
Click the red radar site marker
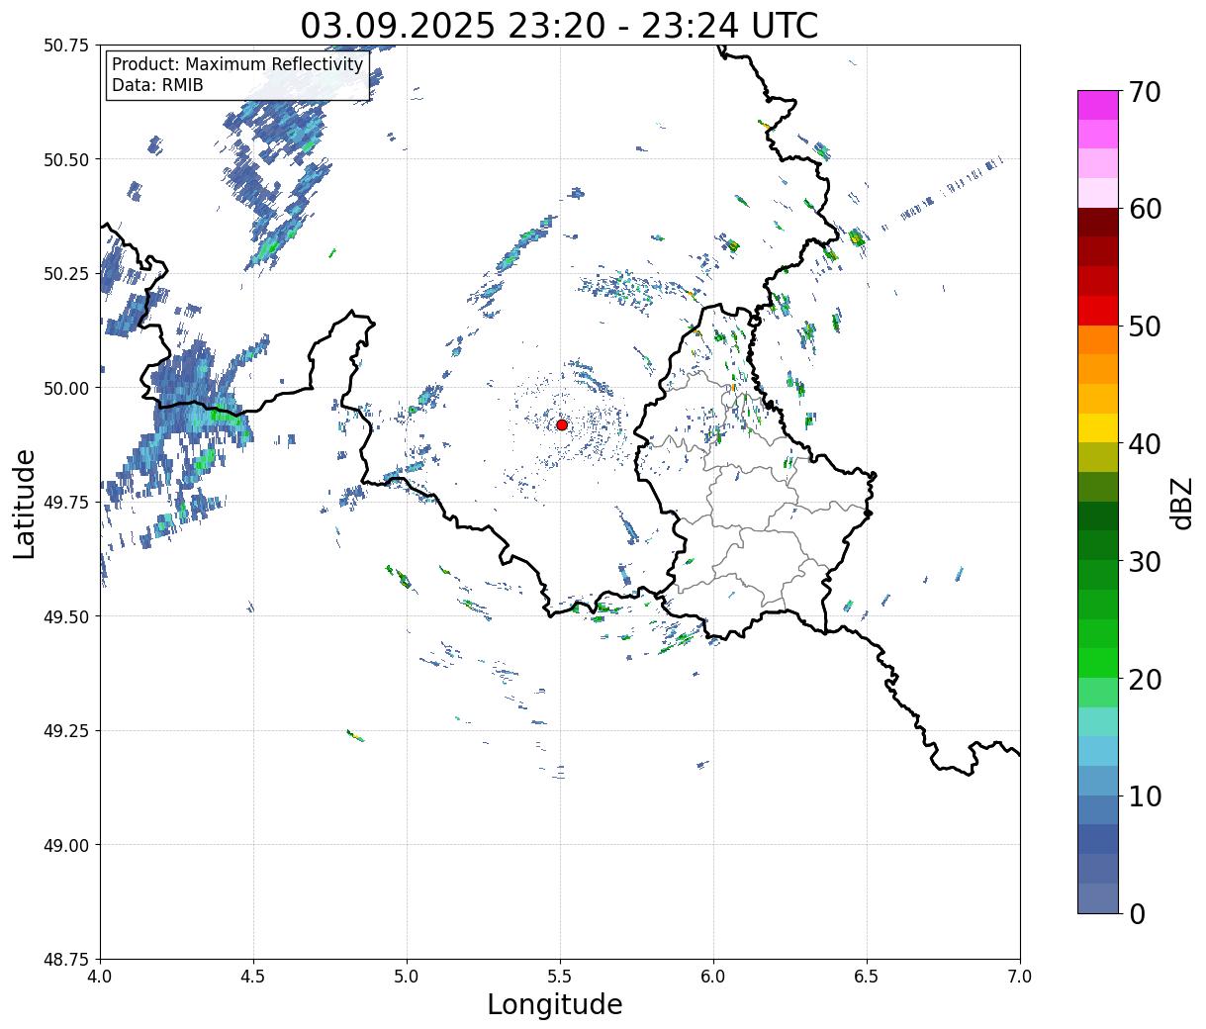[562, 424]
